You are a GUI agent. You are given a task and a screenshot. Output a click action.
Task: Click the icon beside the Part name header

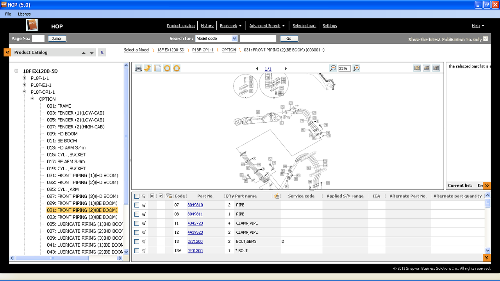click(277, 196)
